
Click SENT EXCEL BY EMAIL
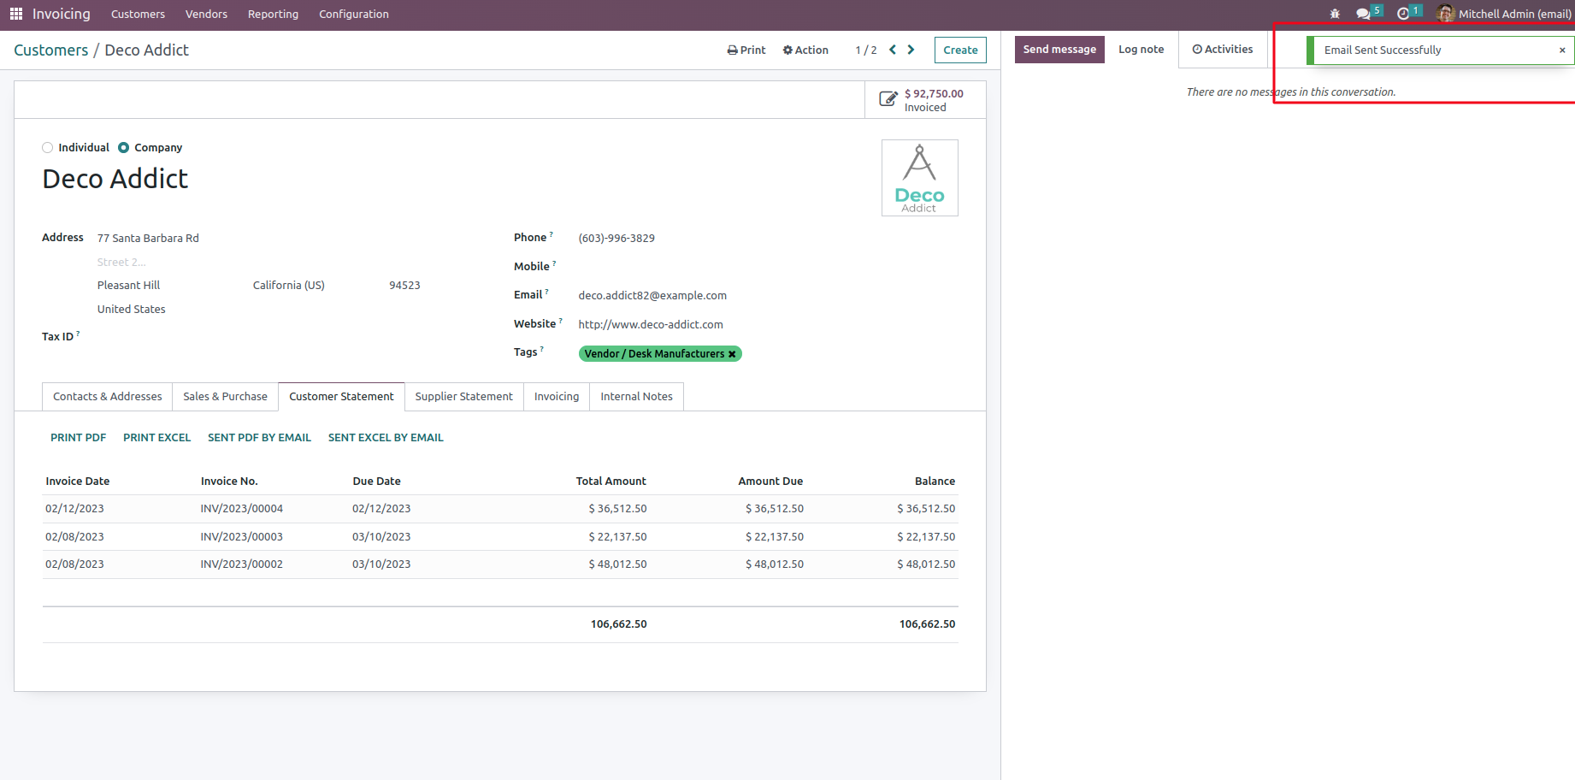pos(386,438)
